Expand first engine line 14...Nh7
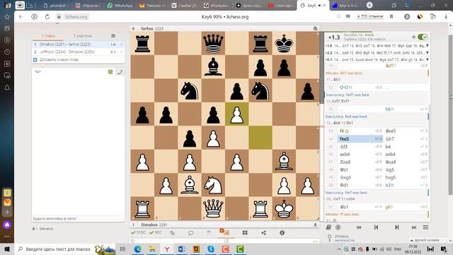This screenshot has height=255, width=453. 428,45
